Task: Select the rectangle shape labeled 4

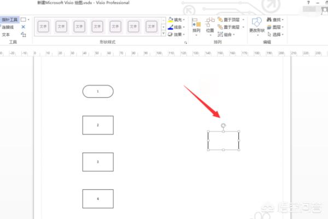Action: click(x=98, y=199)
